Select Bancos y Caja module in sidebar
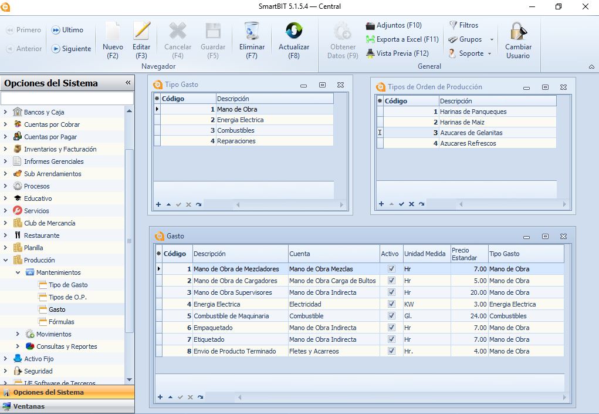 point(44,112)
